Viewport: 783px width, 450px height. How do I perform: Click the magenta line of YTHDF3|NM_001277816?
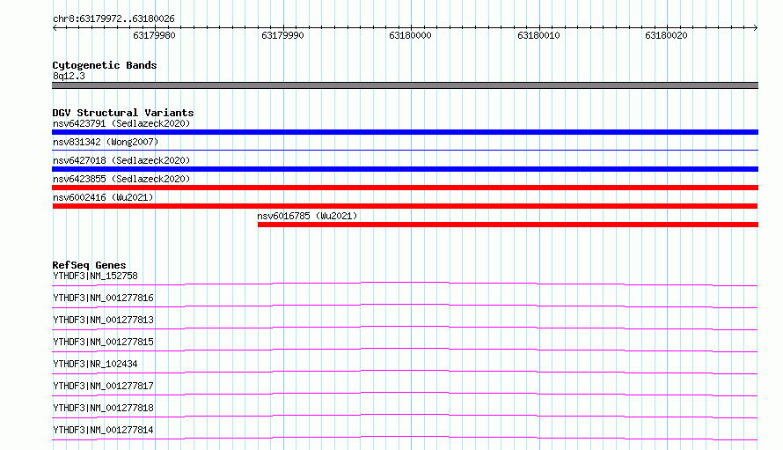coord(405,306)
